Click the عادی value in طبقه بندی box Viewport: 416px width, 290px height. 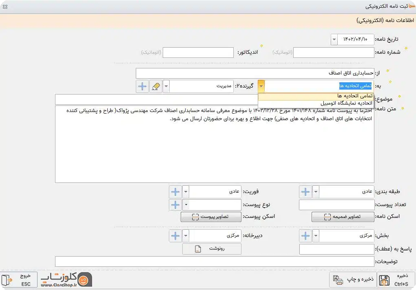[367, 191]
